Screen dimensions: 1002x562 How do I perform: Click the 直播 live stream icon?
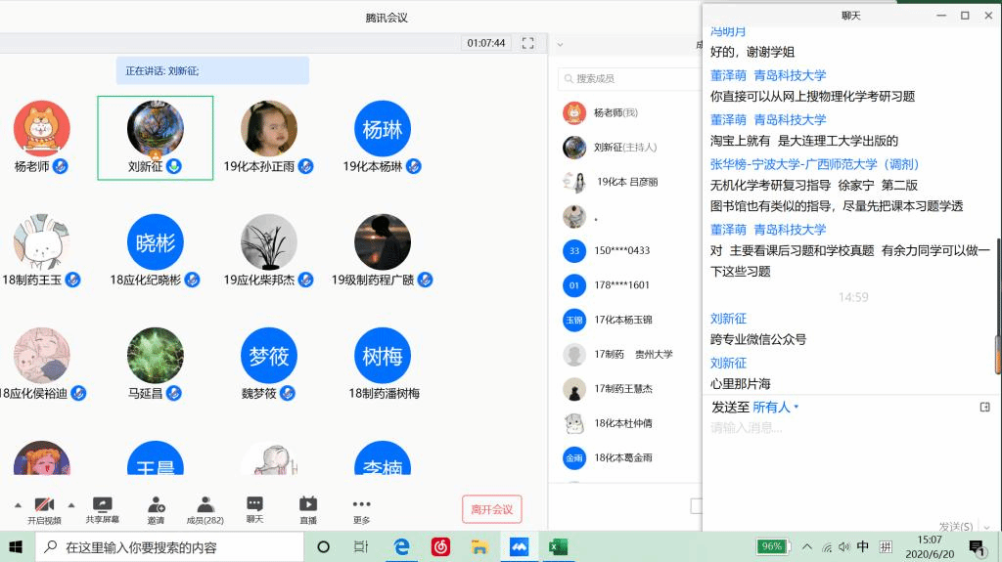pos(308,508)
